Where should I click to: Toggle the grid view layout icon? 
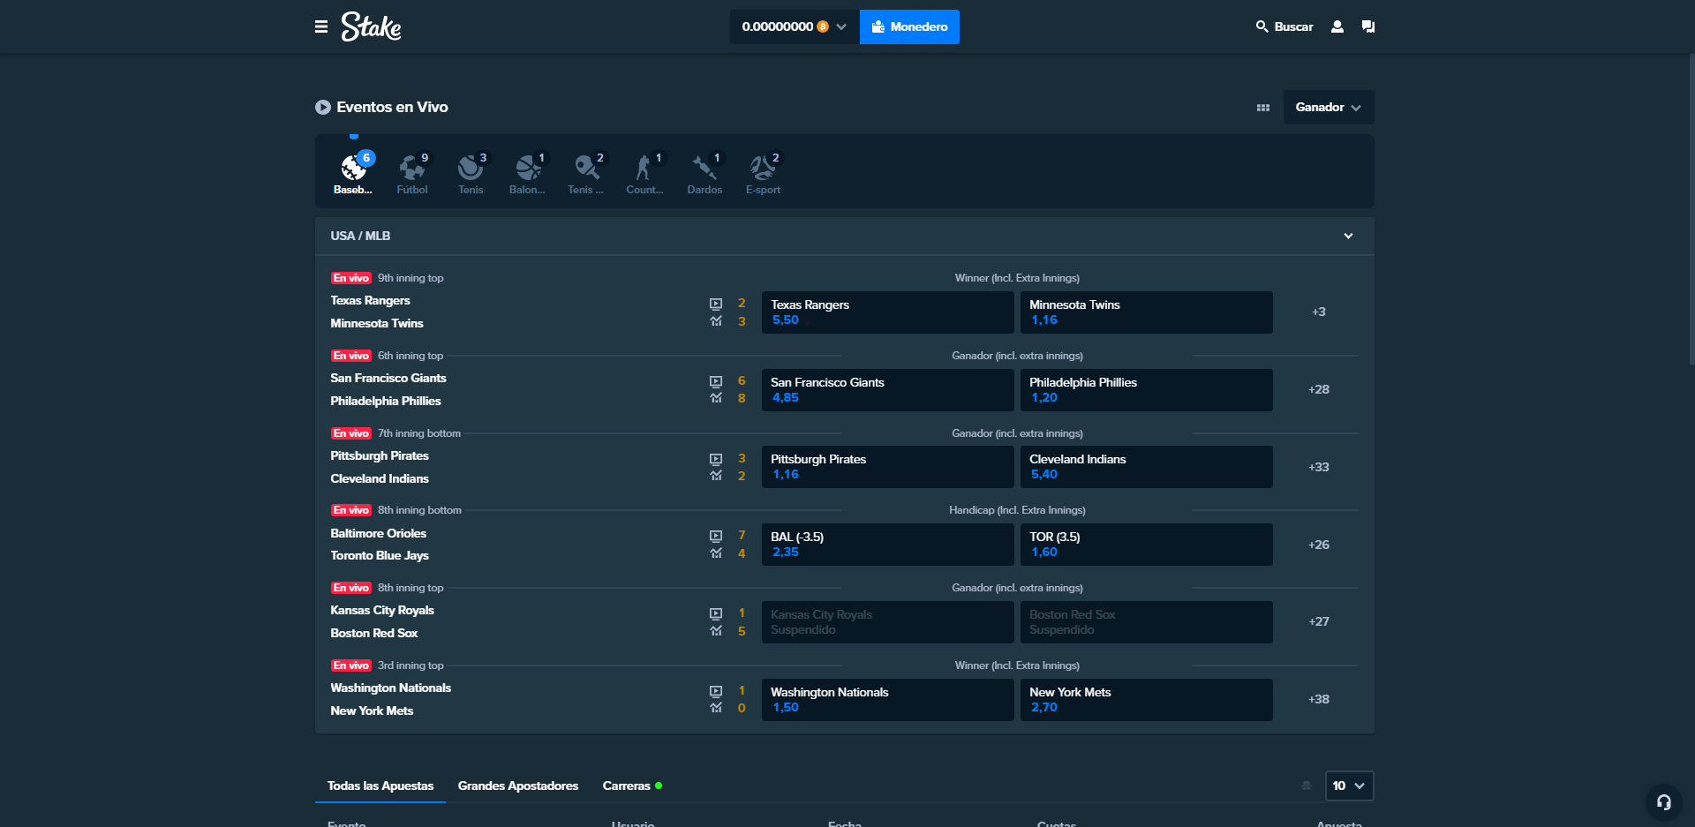[x=1263, y=108]
